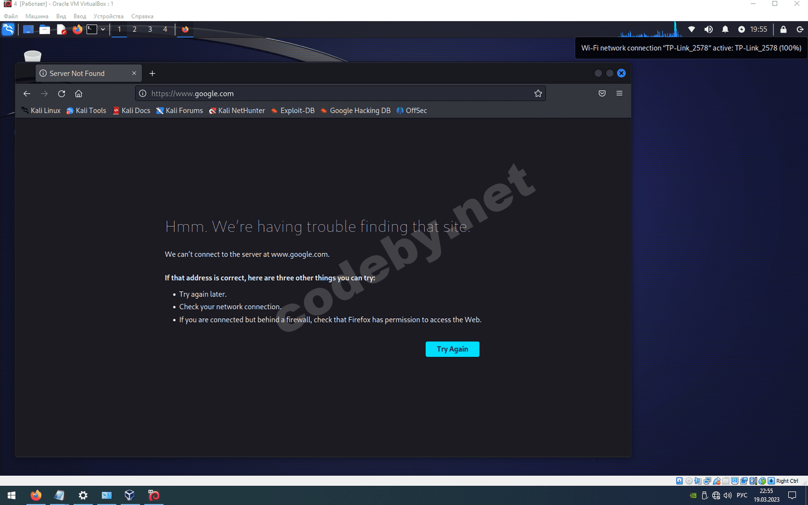
Task: Open the OffSec bookmark
Action: click(412, 111)
